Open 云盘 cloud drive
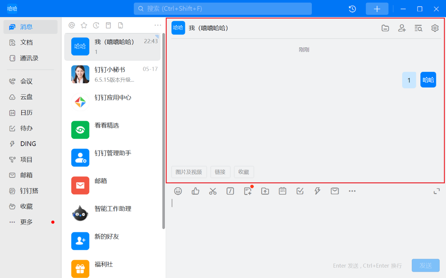 click(30, 97)
